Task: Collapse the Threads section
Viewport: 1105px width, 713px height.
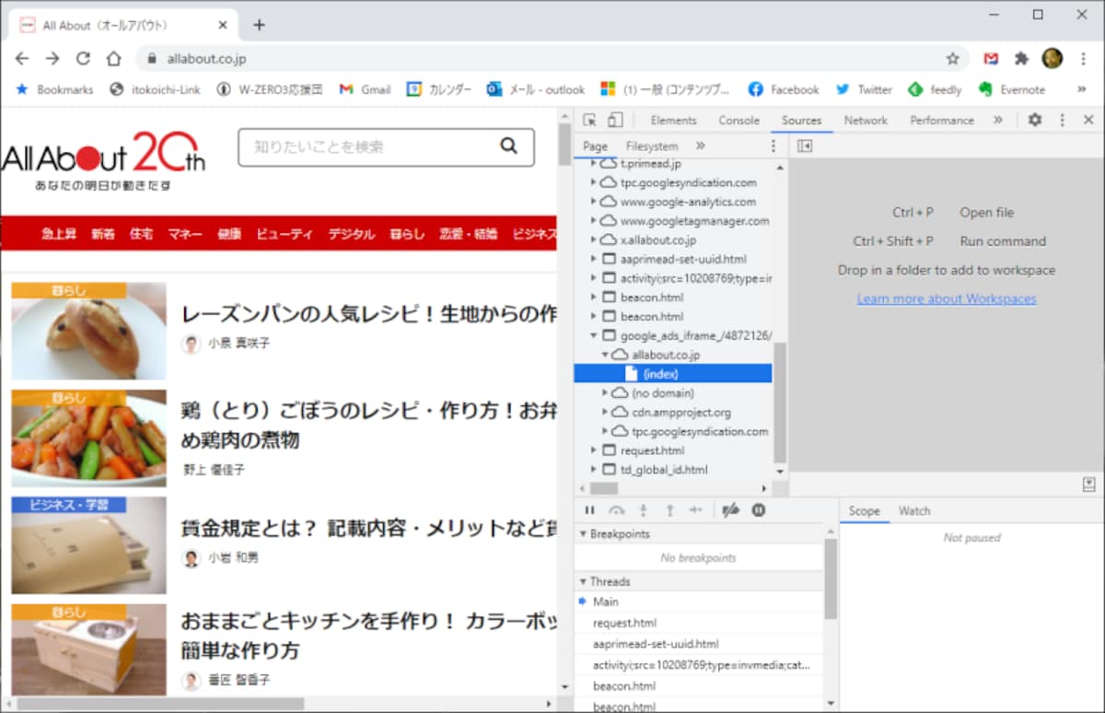Action: click(583, 581)
